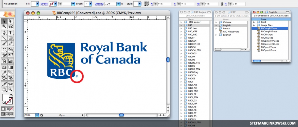Activate the Eyedropper tool
The width and height of the screenshot is (298, 127).
[x=4, y=72]
